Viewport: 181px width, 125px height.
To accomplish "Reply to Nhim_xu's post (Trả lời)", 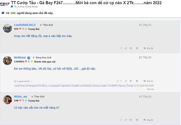I will [148, 120].
